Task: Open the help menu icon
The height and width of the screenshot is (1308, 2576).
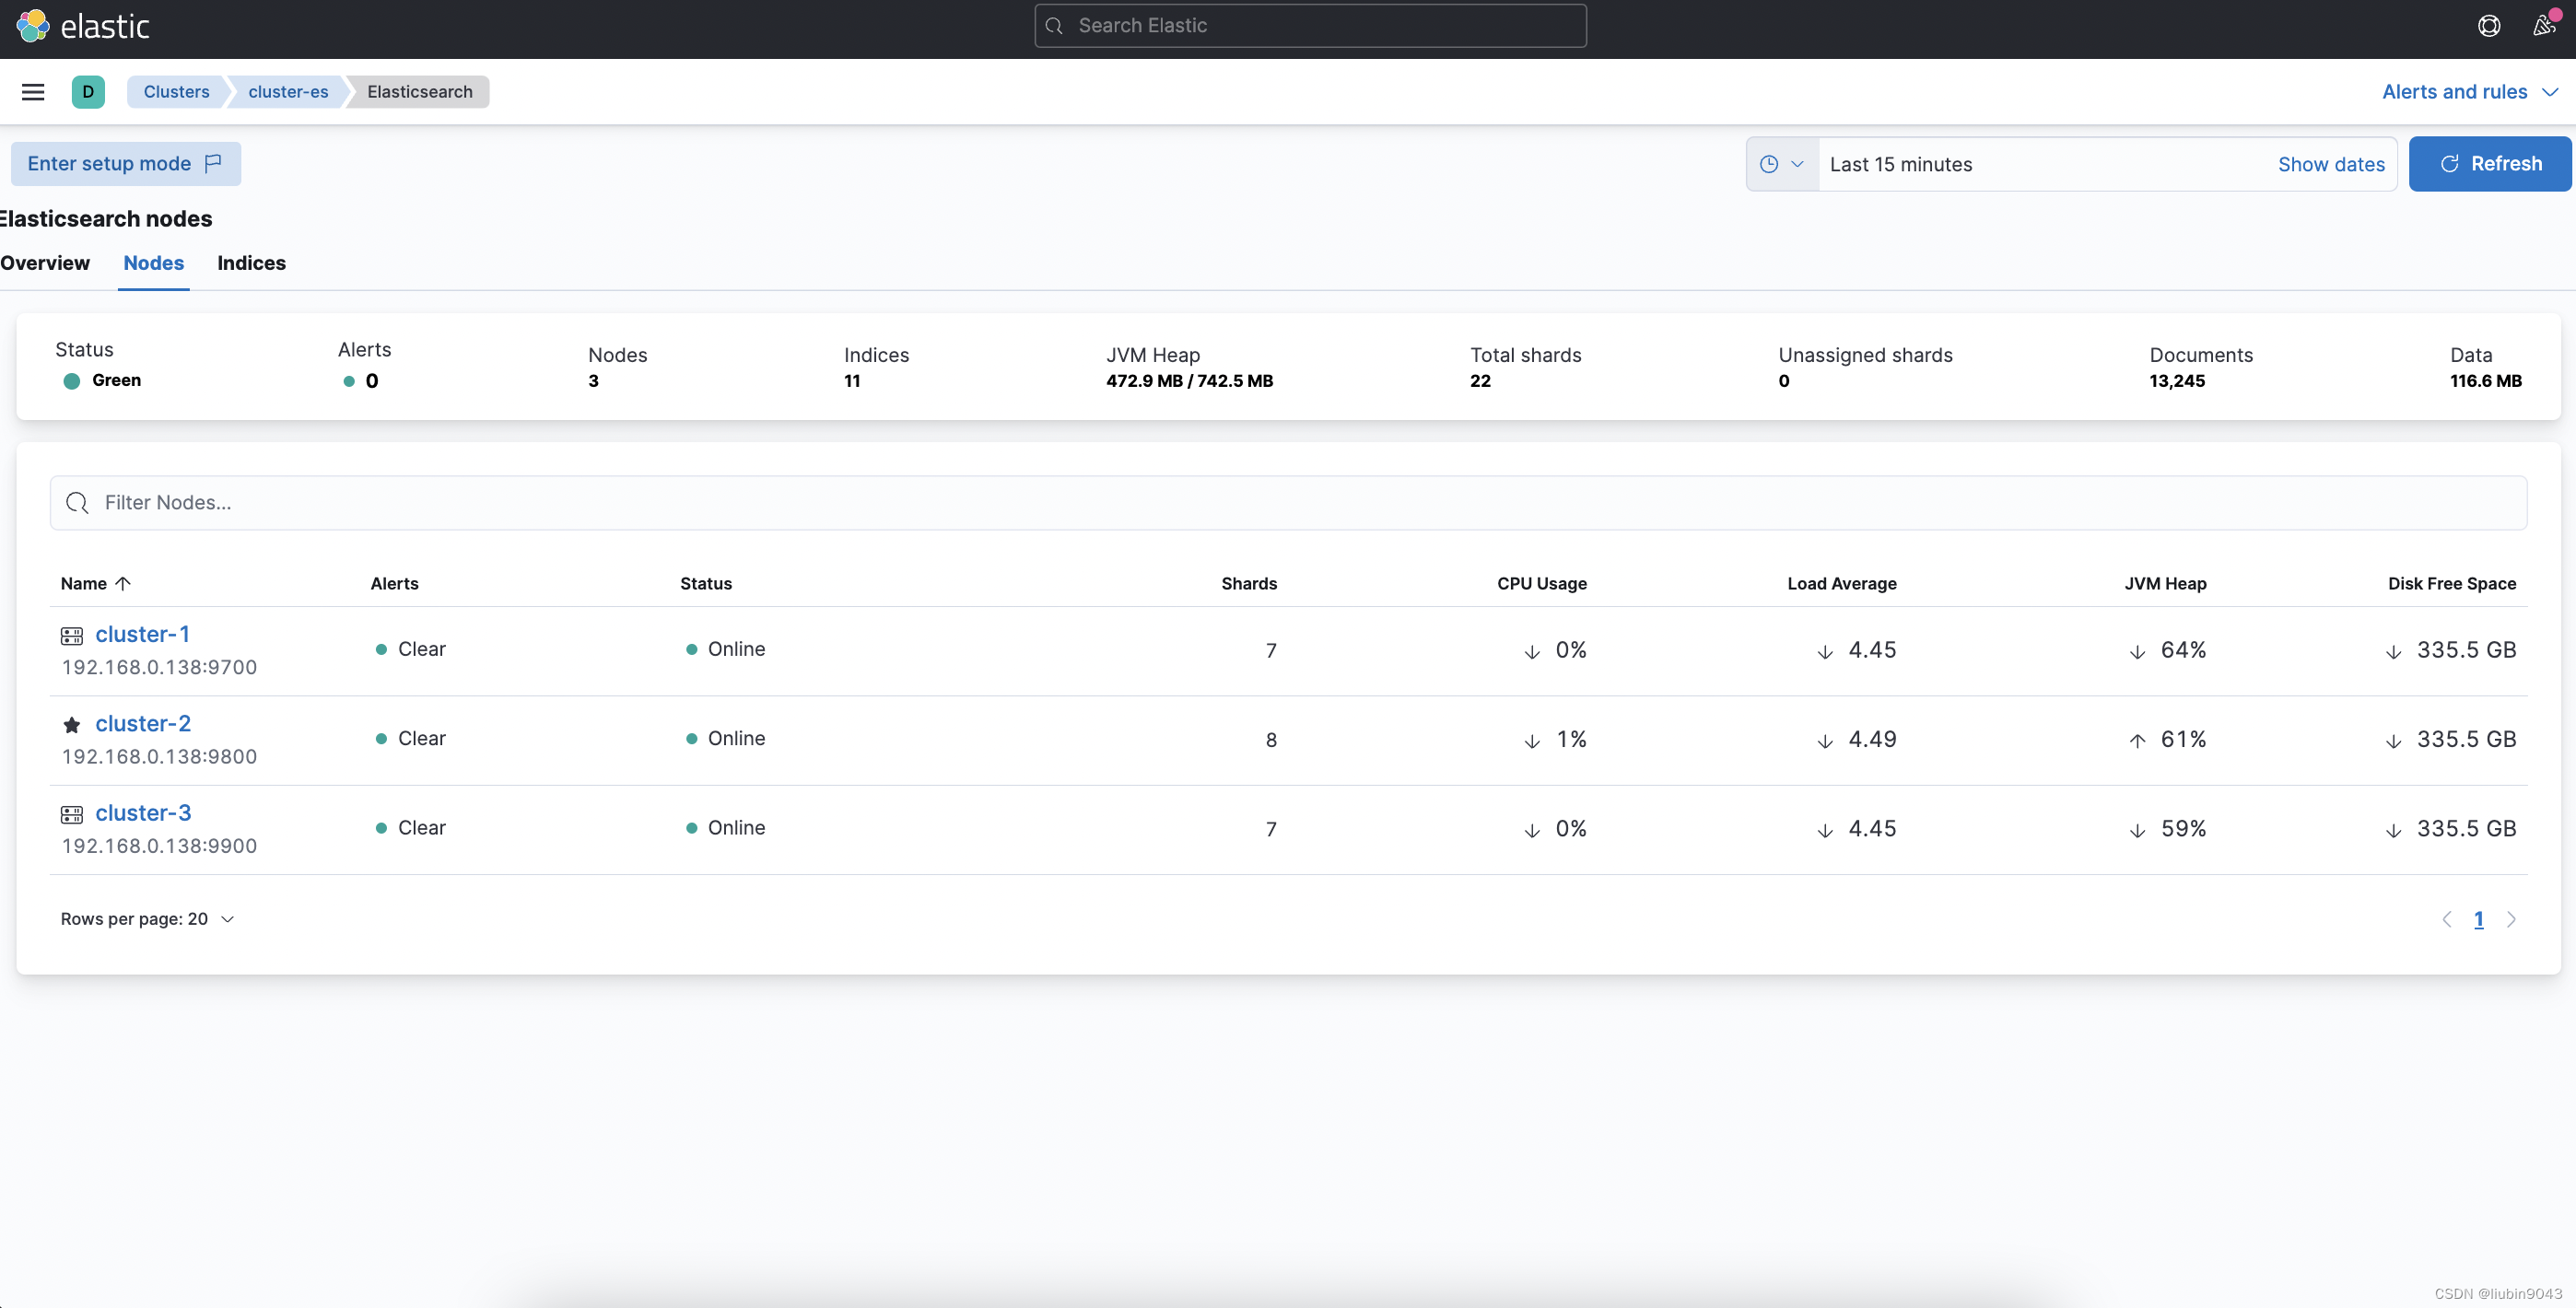Action: pos(2489,26)
